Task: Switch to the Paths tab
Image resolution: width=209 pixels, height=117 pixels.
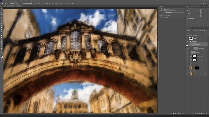Action: 197,28
